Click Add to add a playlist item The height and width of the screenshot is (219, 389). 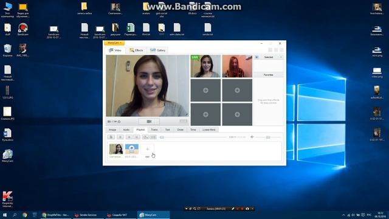click(x=147, y=151)
